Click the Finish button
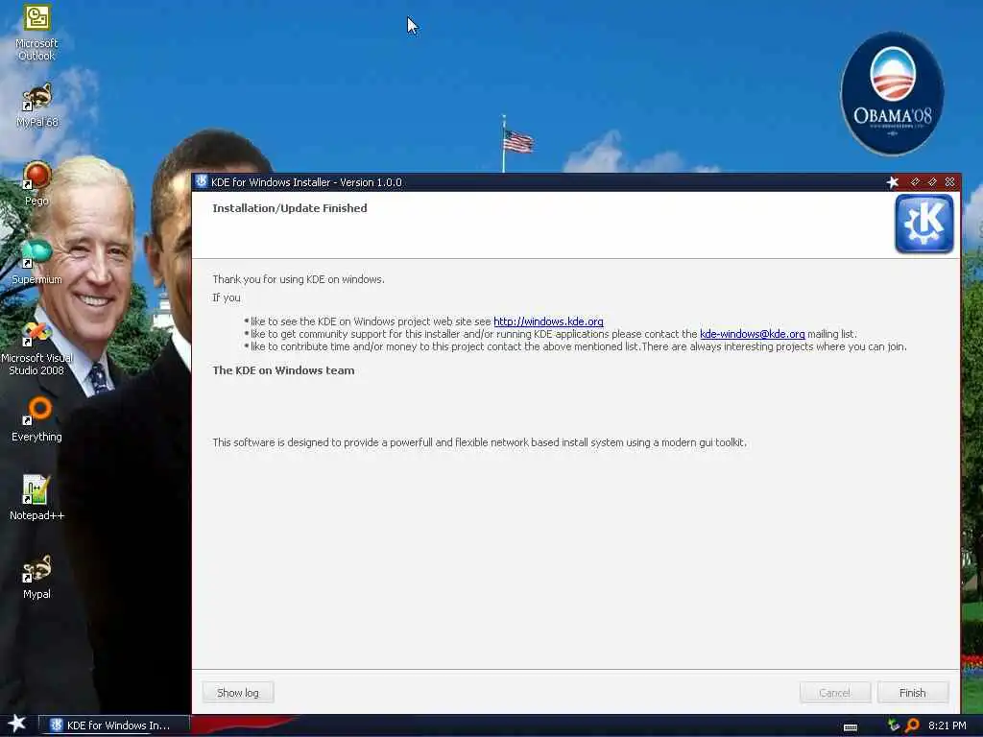Screen dimensions: 983x737 tap(912, 693)
